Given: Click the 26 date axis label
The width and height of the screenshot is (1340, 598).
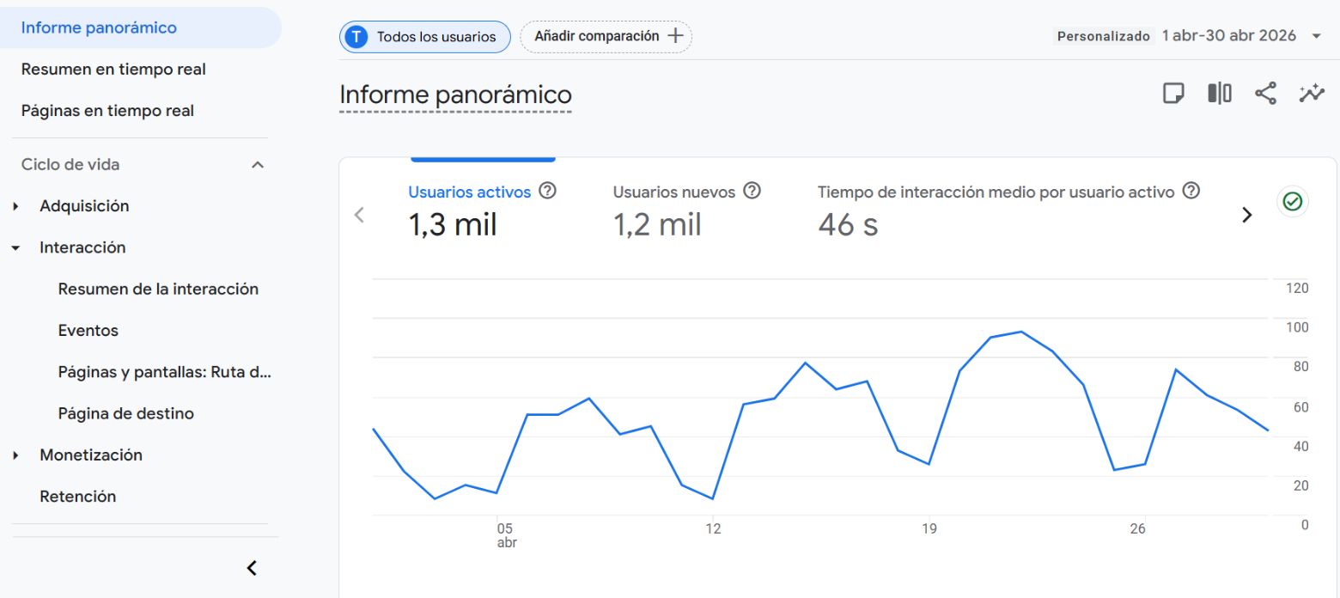Looking at the screenshot, I should 1137,528.
